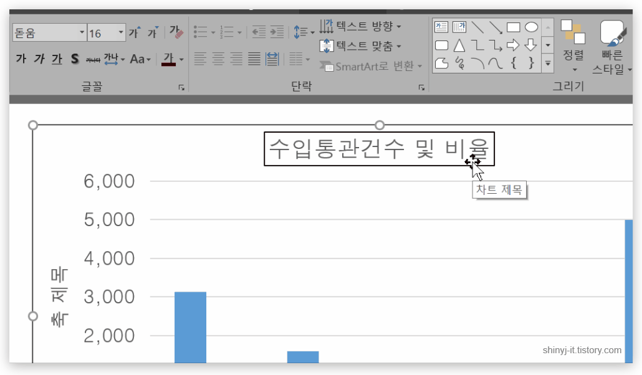Click the bar nearest 3,000 gridline

190,327
